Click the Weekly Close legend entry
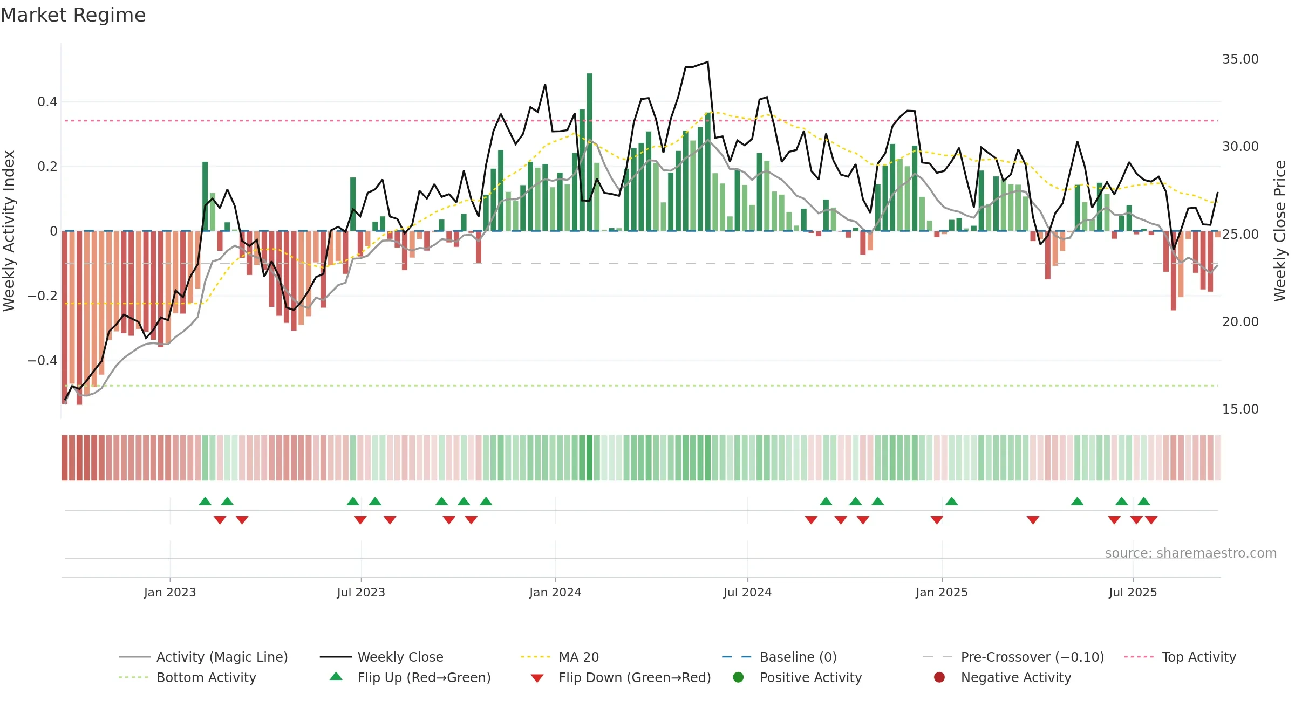The image size is (1295, 728). click(381, 657)
